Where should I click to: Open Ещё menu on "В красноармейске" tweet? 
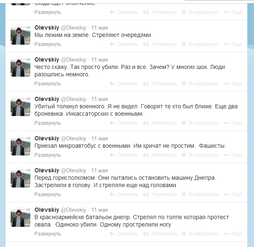click(233, 234)
